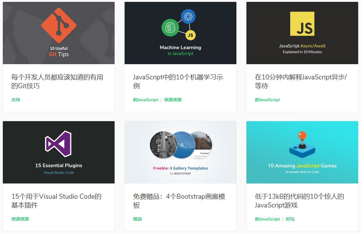Viewport: 361px width, 233px height.
Task: Click the "for BOOTSTRAP" caption
Action: pos(180,174)
